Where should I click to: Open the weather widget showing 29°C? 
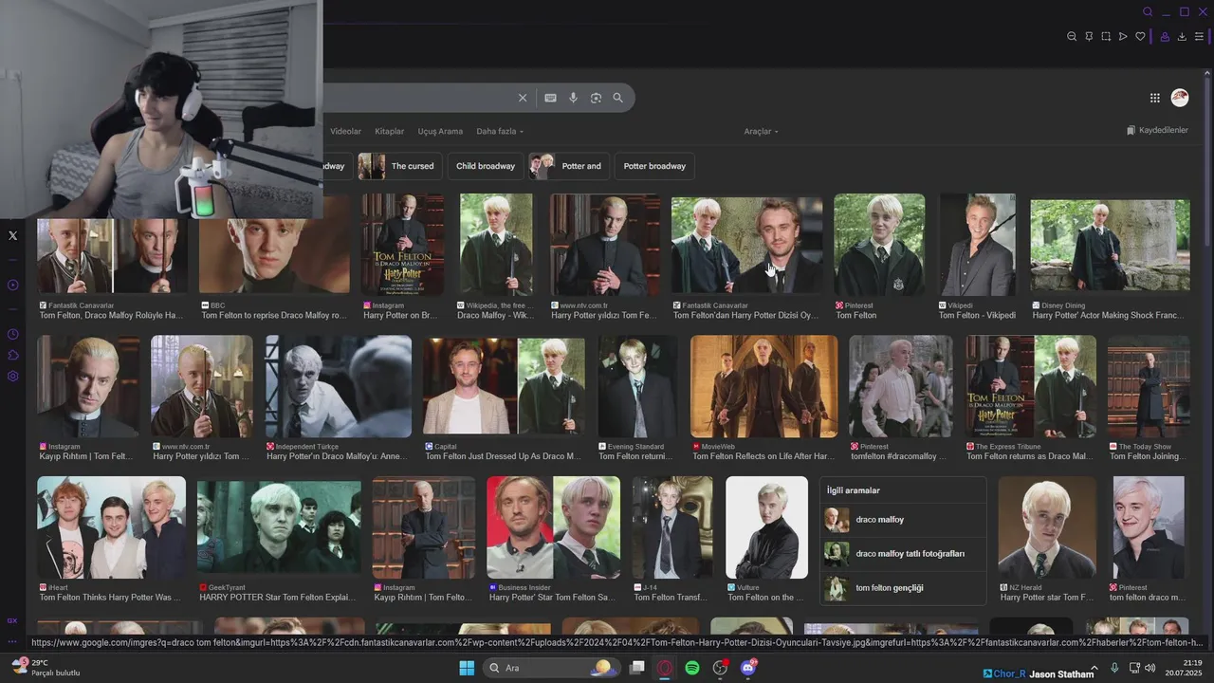click(46, 668)
